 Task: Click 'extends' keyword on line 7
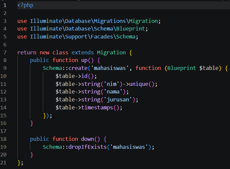coord(83,52)
